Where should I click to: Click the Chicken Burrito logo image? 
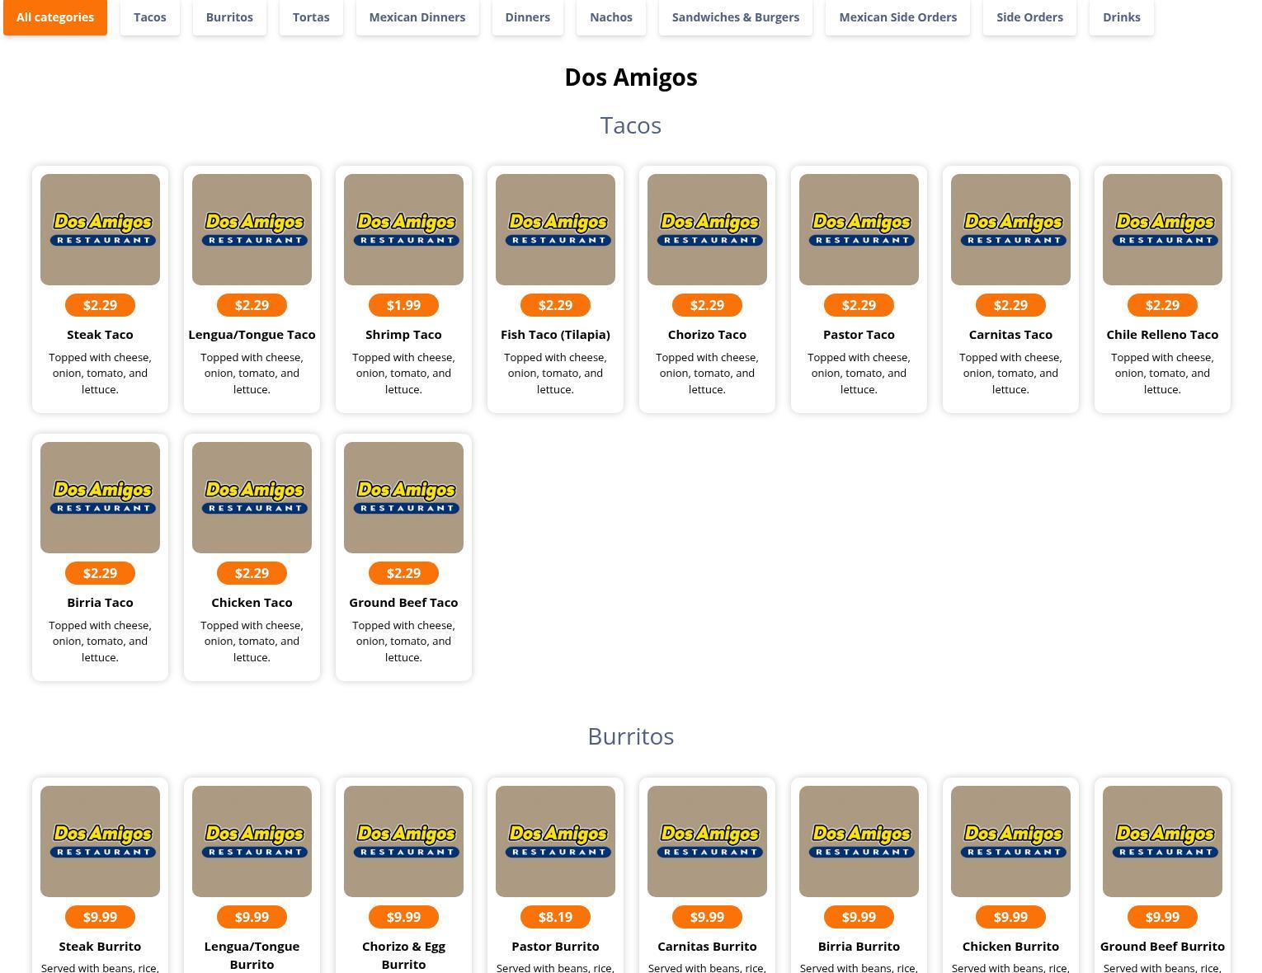[1010, 841]
